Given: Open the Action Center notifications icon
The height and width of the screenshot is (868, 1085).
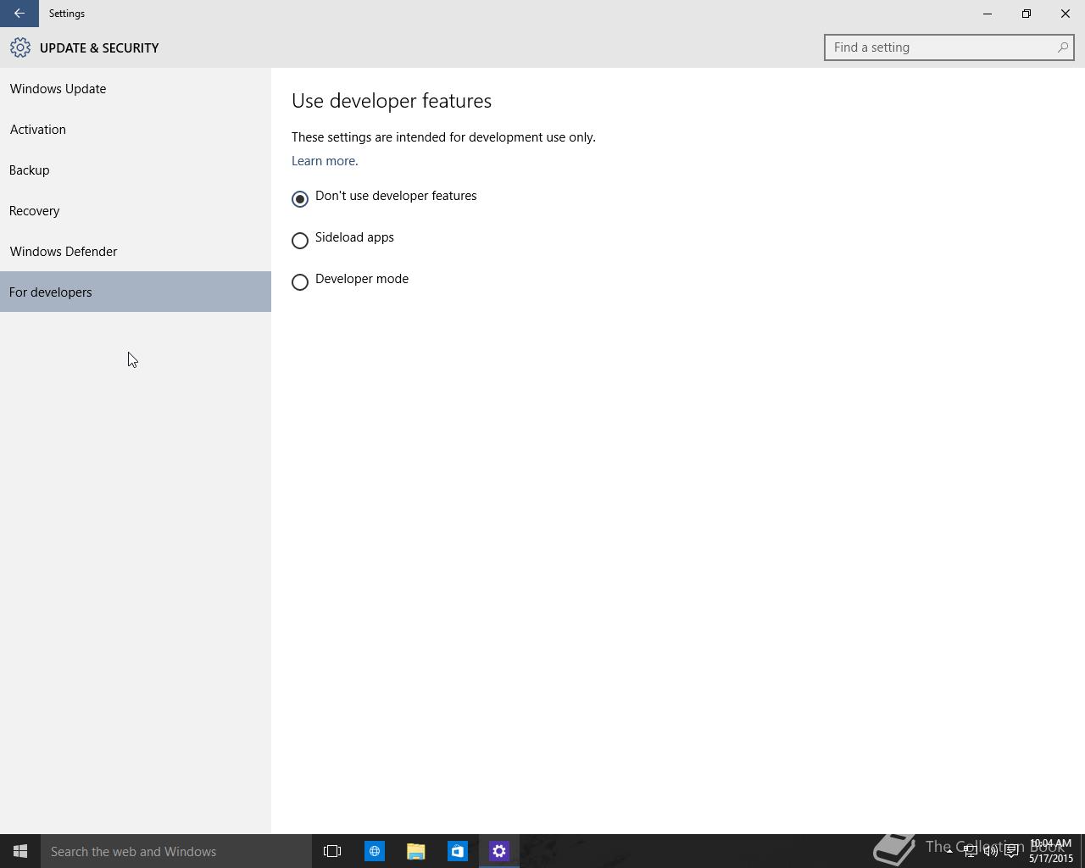Looking at the screenshot, I should point(1011,851).
